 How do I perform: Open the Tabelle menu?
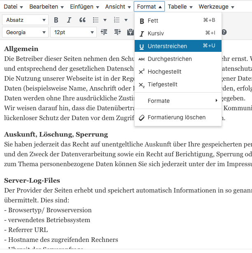pos(180,7)
